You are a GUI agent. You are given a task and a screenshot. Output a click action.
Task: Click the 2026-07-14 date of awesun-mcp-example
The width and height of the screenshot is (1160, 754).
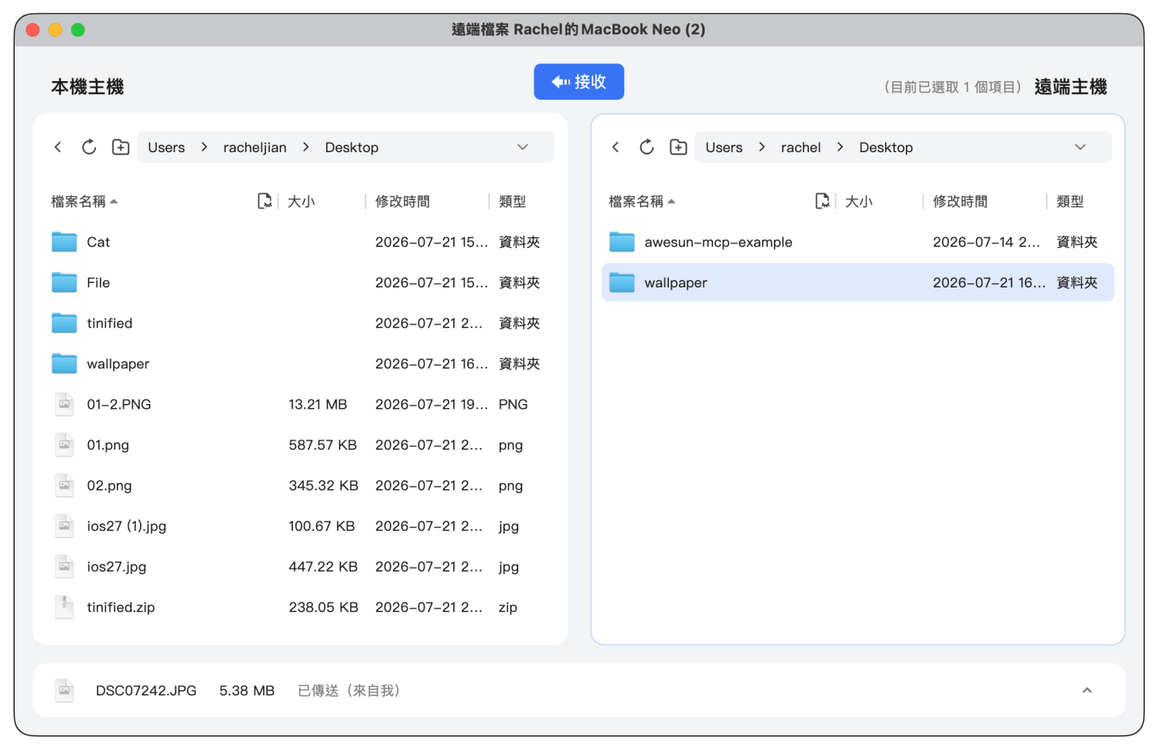click(986, 243)
